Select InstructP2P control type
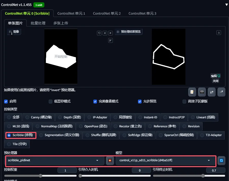This screenshot has width=229, height=181. 174,117
